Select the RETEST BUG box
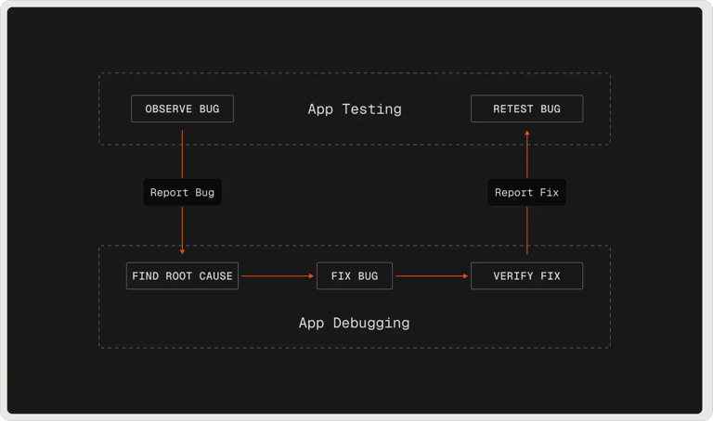The image size is (713, 421). pyautogui.click(x=526, y=108)
